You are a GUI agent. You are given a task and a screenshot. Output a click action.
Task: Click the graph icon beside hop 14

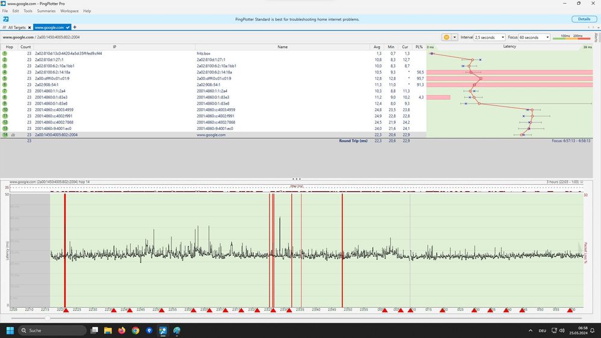coord(13,135)
